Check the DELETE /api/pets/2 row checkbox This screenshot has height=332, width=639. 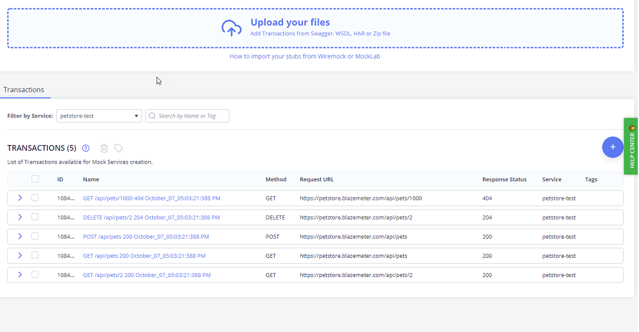35,217
